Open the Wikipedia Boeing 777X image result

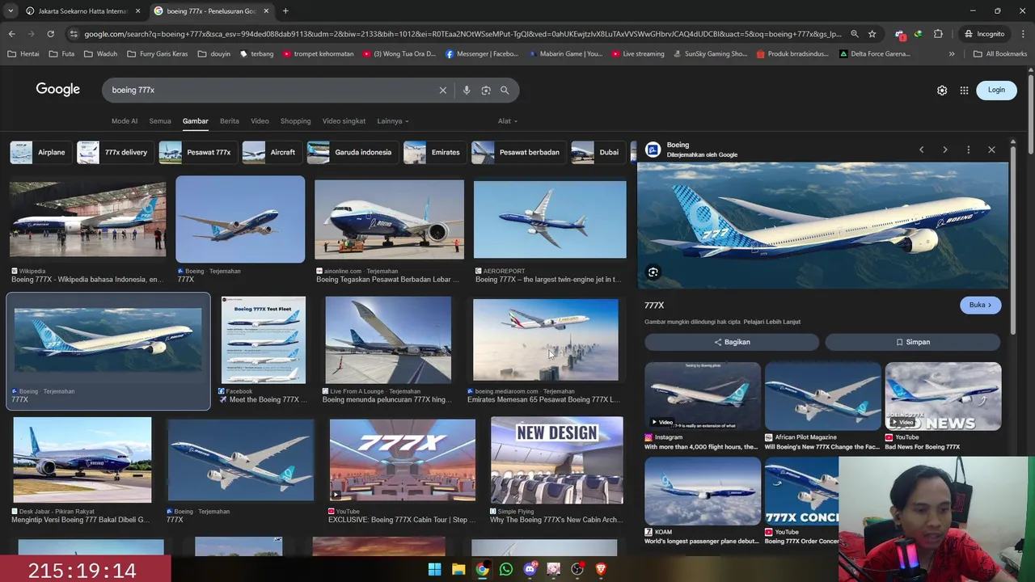point(87,219)
